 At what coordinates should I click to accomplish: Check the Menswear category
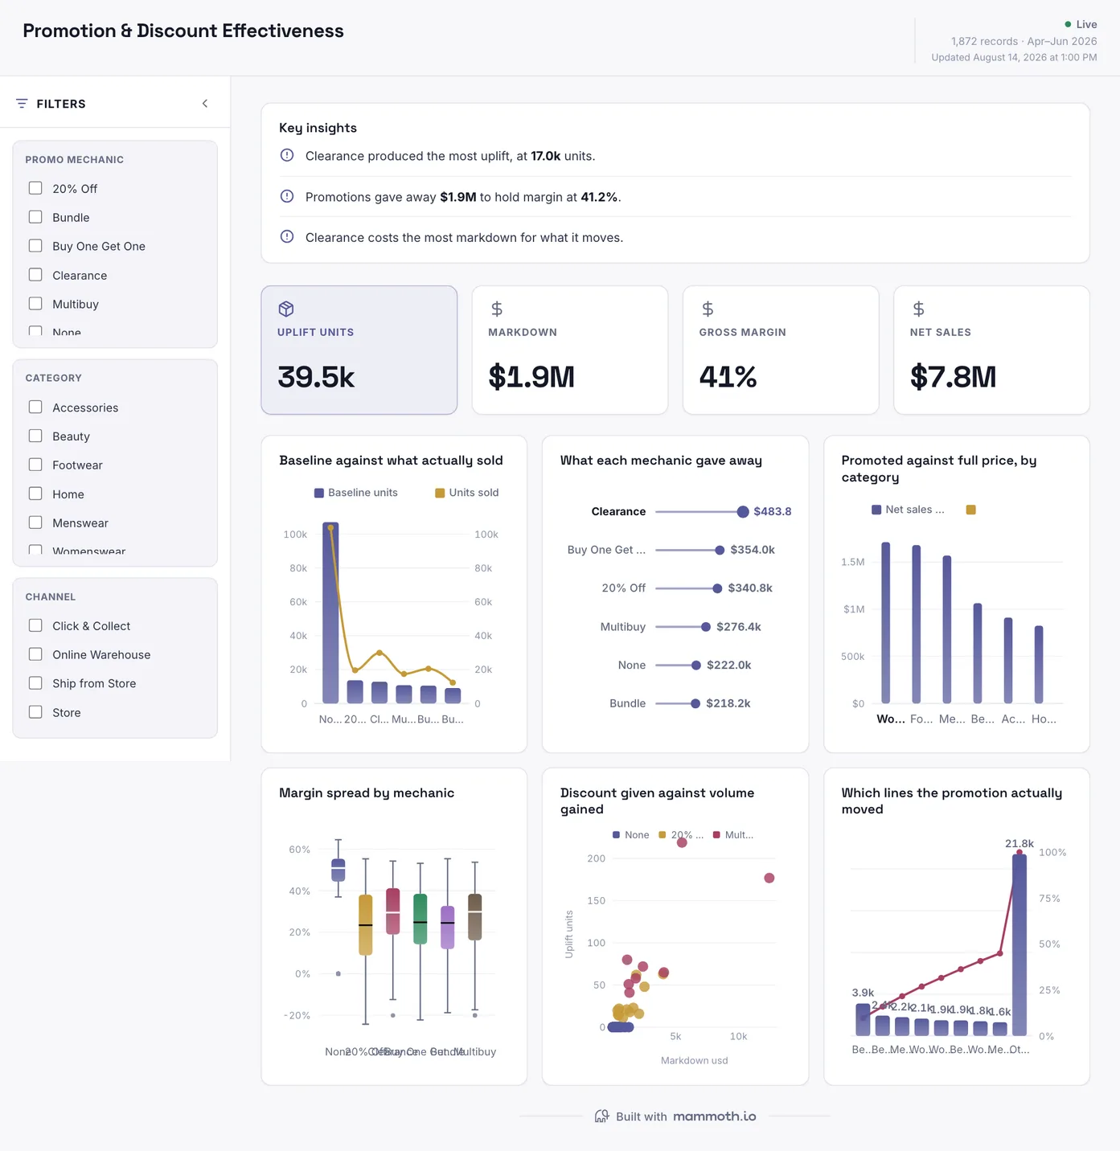(35, 522)
